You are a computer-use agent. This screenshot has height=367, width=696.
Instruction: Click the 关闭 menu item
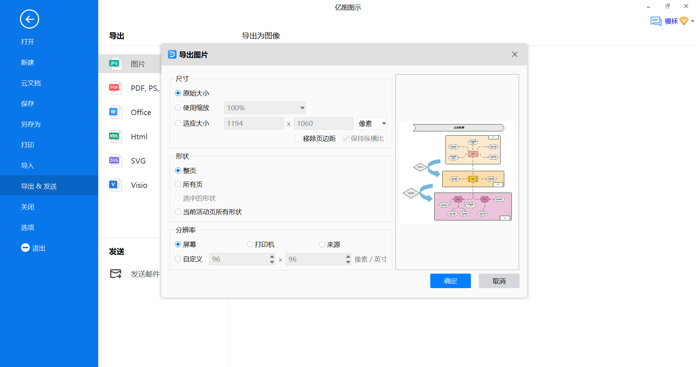pyautogui.click(x=28, y=207)
